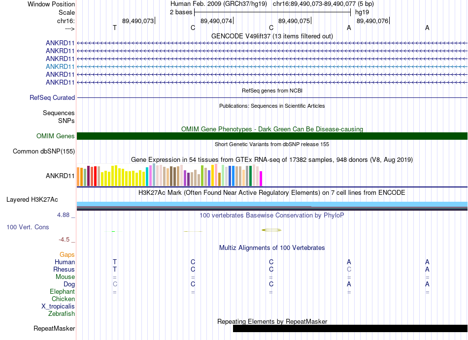Click the orange Gaps label

(x=67, y=254)
